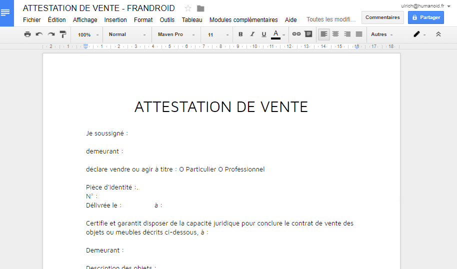Open the Insertion menu
This screenshot has width=457, height=269.
click(115, 20)
